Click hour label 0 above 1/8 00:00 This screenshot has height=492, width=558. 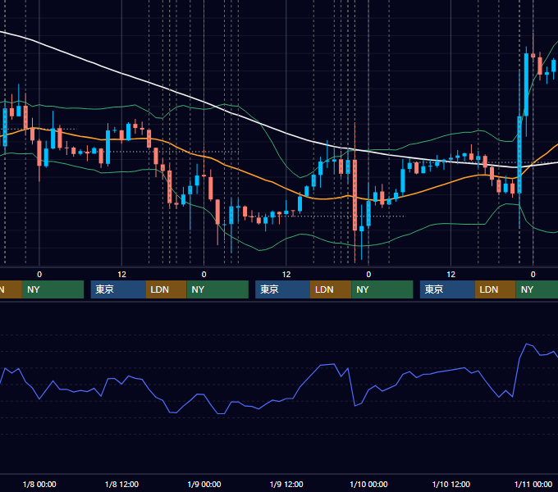coord(39,275)
